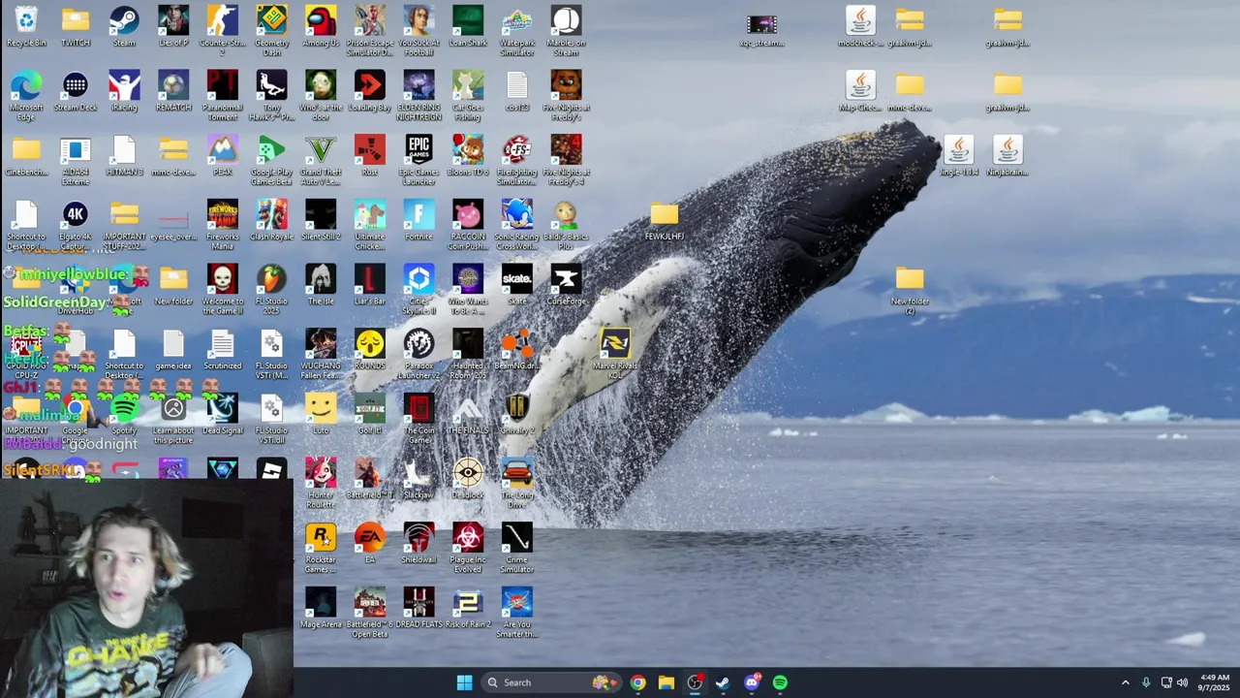Select the Rockstar Games Launcher icon
Viewport: 1240px width, 698px height.
click(x=321, y=548)
